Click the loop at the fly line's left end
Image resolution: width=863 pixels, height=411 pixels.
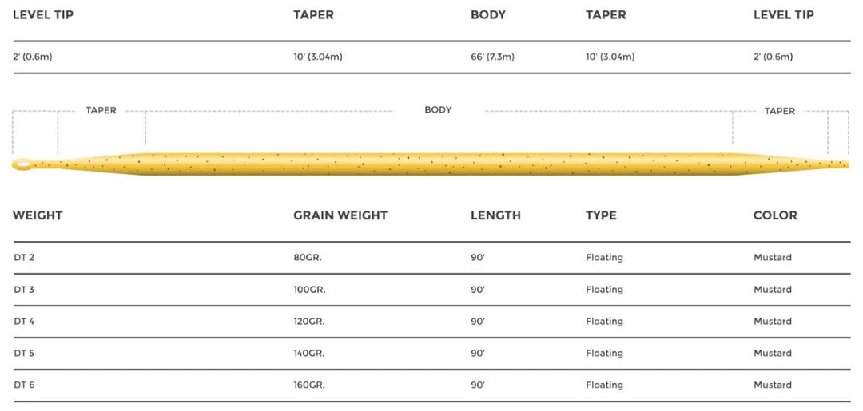23,165
